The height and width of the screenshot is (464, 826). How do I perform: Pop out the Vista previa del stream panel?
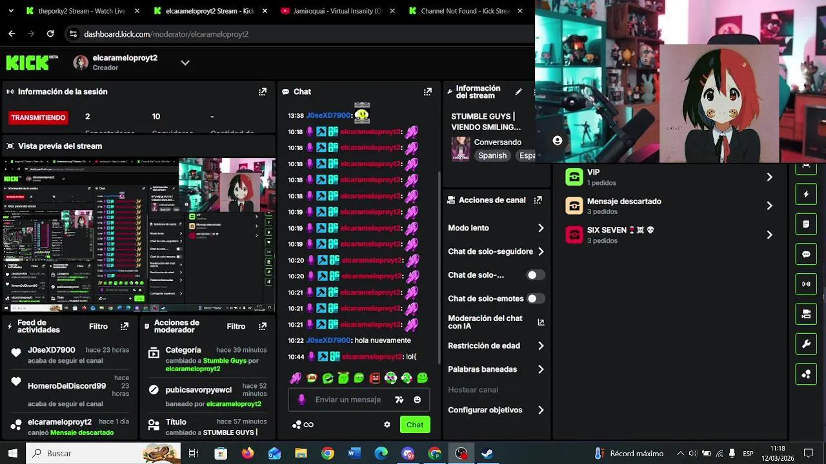click(x=262, y=146)
